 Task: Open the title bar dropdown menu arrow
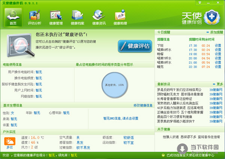coord(199,3)
